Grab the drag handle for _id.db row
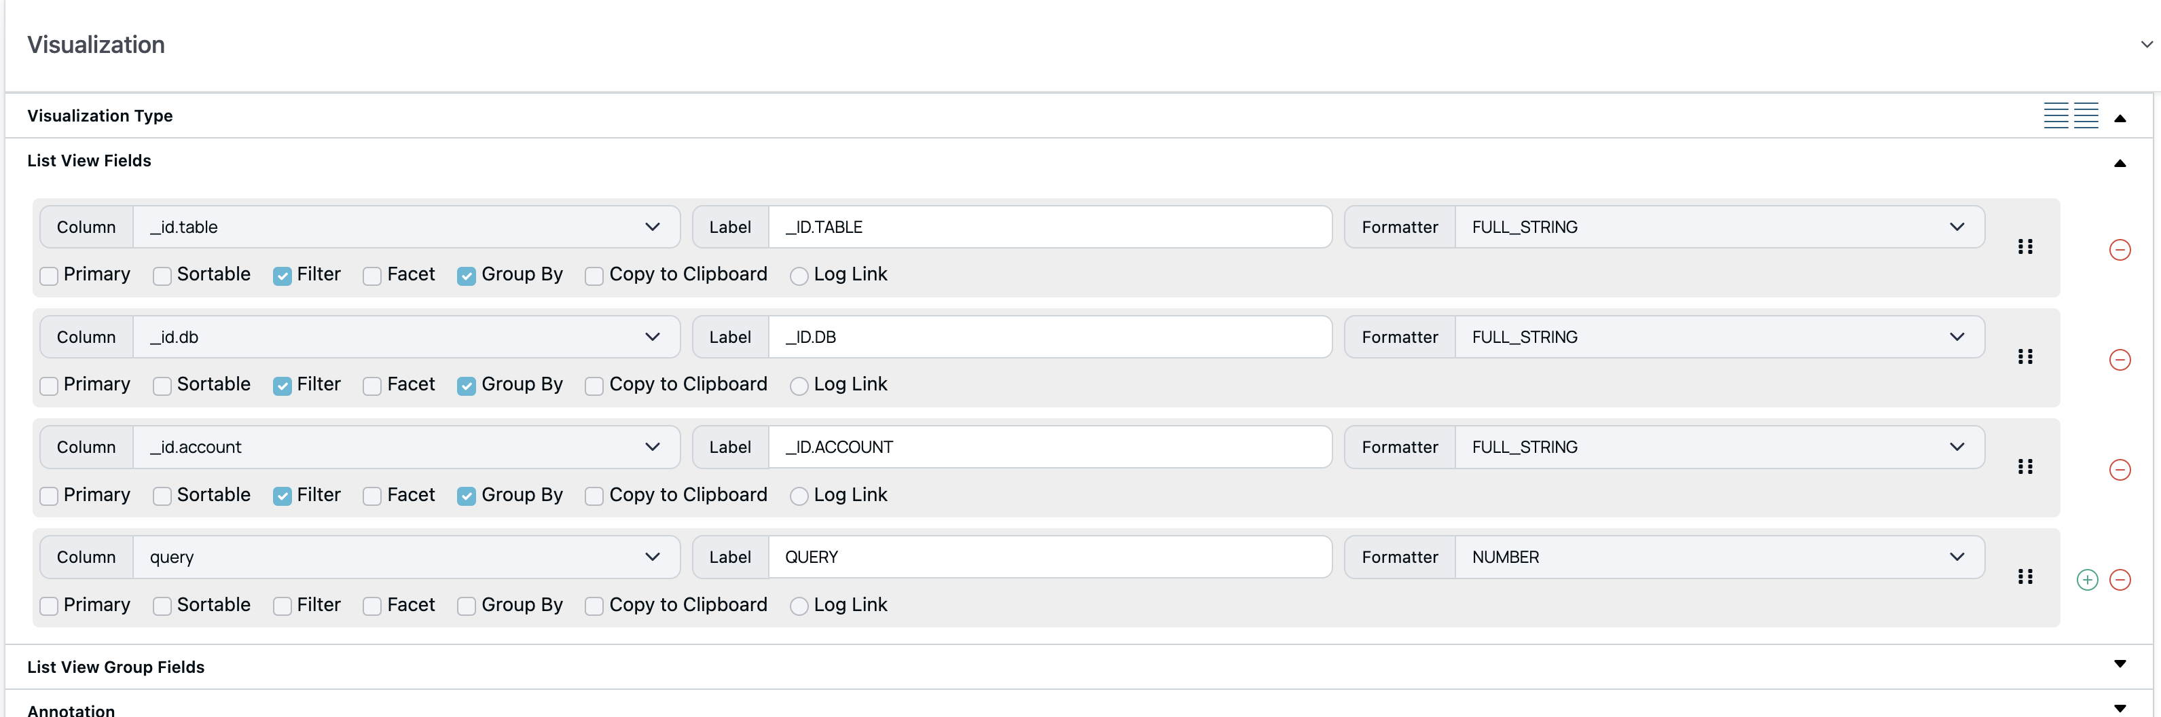 click(x=2025, y=356)
